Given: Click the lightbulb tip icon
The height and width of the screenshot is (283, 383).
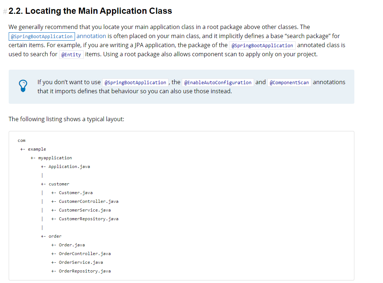Looking at the screenshot, I should (23, 86).
